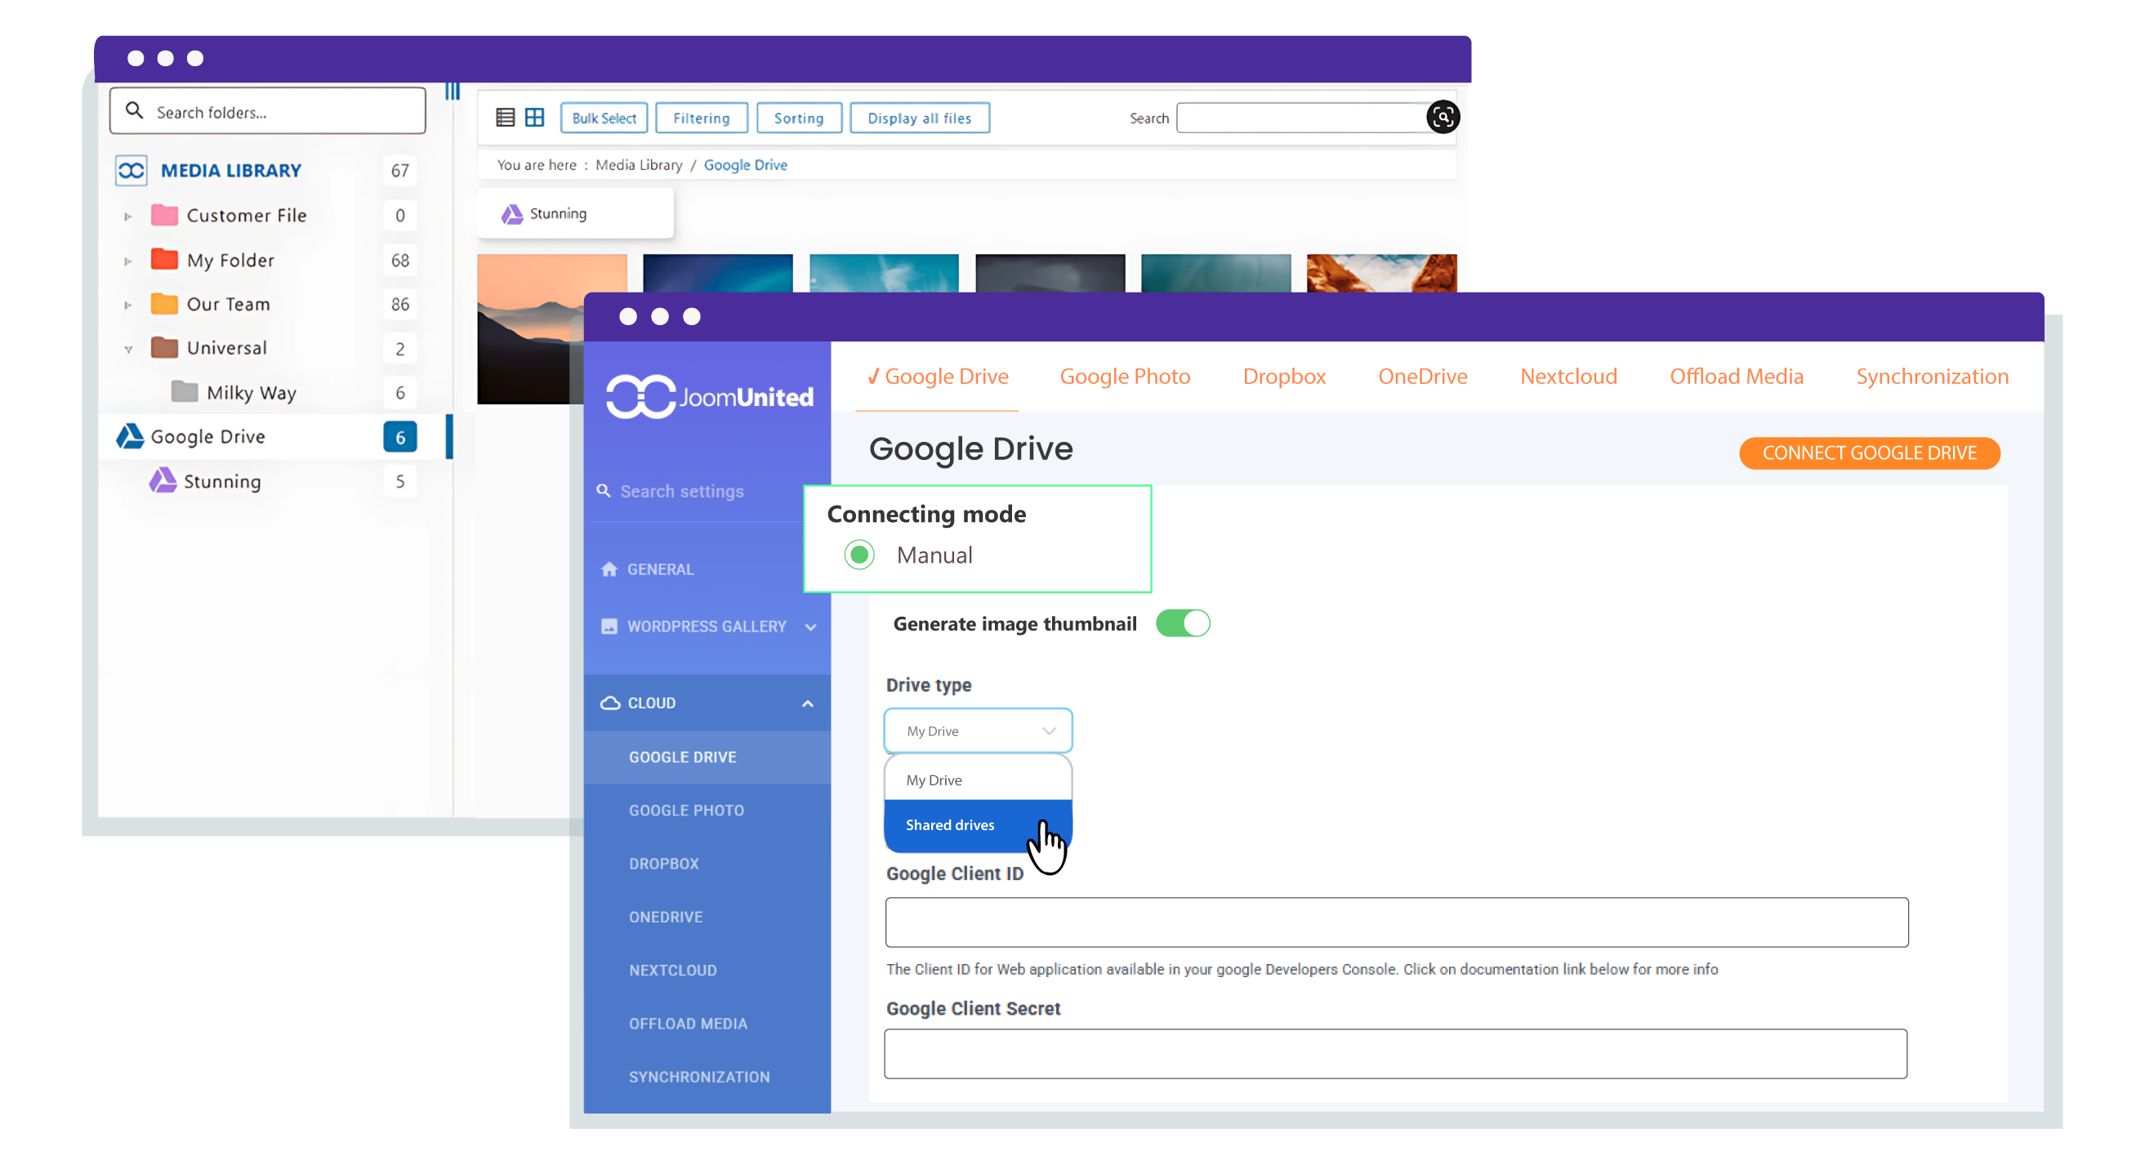Click the JoomUnited logo
Viewport: 2145px width, 1165px height.
710,396
